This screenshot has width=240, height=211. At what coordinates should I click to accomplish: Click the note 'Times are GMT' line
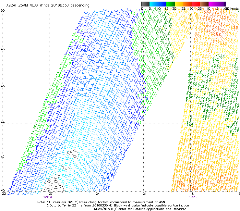pyautogui.click(x=101, y=202)
